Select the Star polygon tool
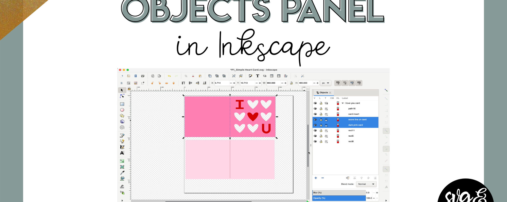This screenshot has width=507, height=202. point(122,116)
